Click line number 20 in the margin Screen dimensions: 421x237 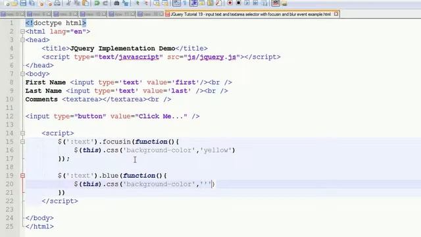point(9,184)
